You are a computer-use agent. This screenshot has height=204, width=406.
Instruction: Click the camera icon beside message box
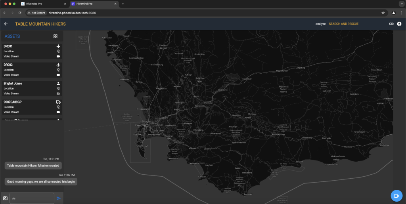pyautogui.click(x=5, y=198)
